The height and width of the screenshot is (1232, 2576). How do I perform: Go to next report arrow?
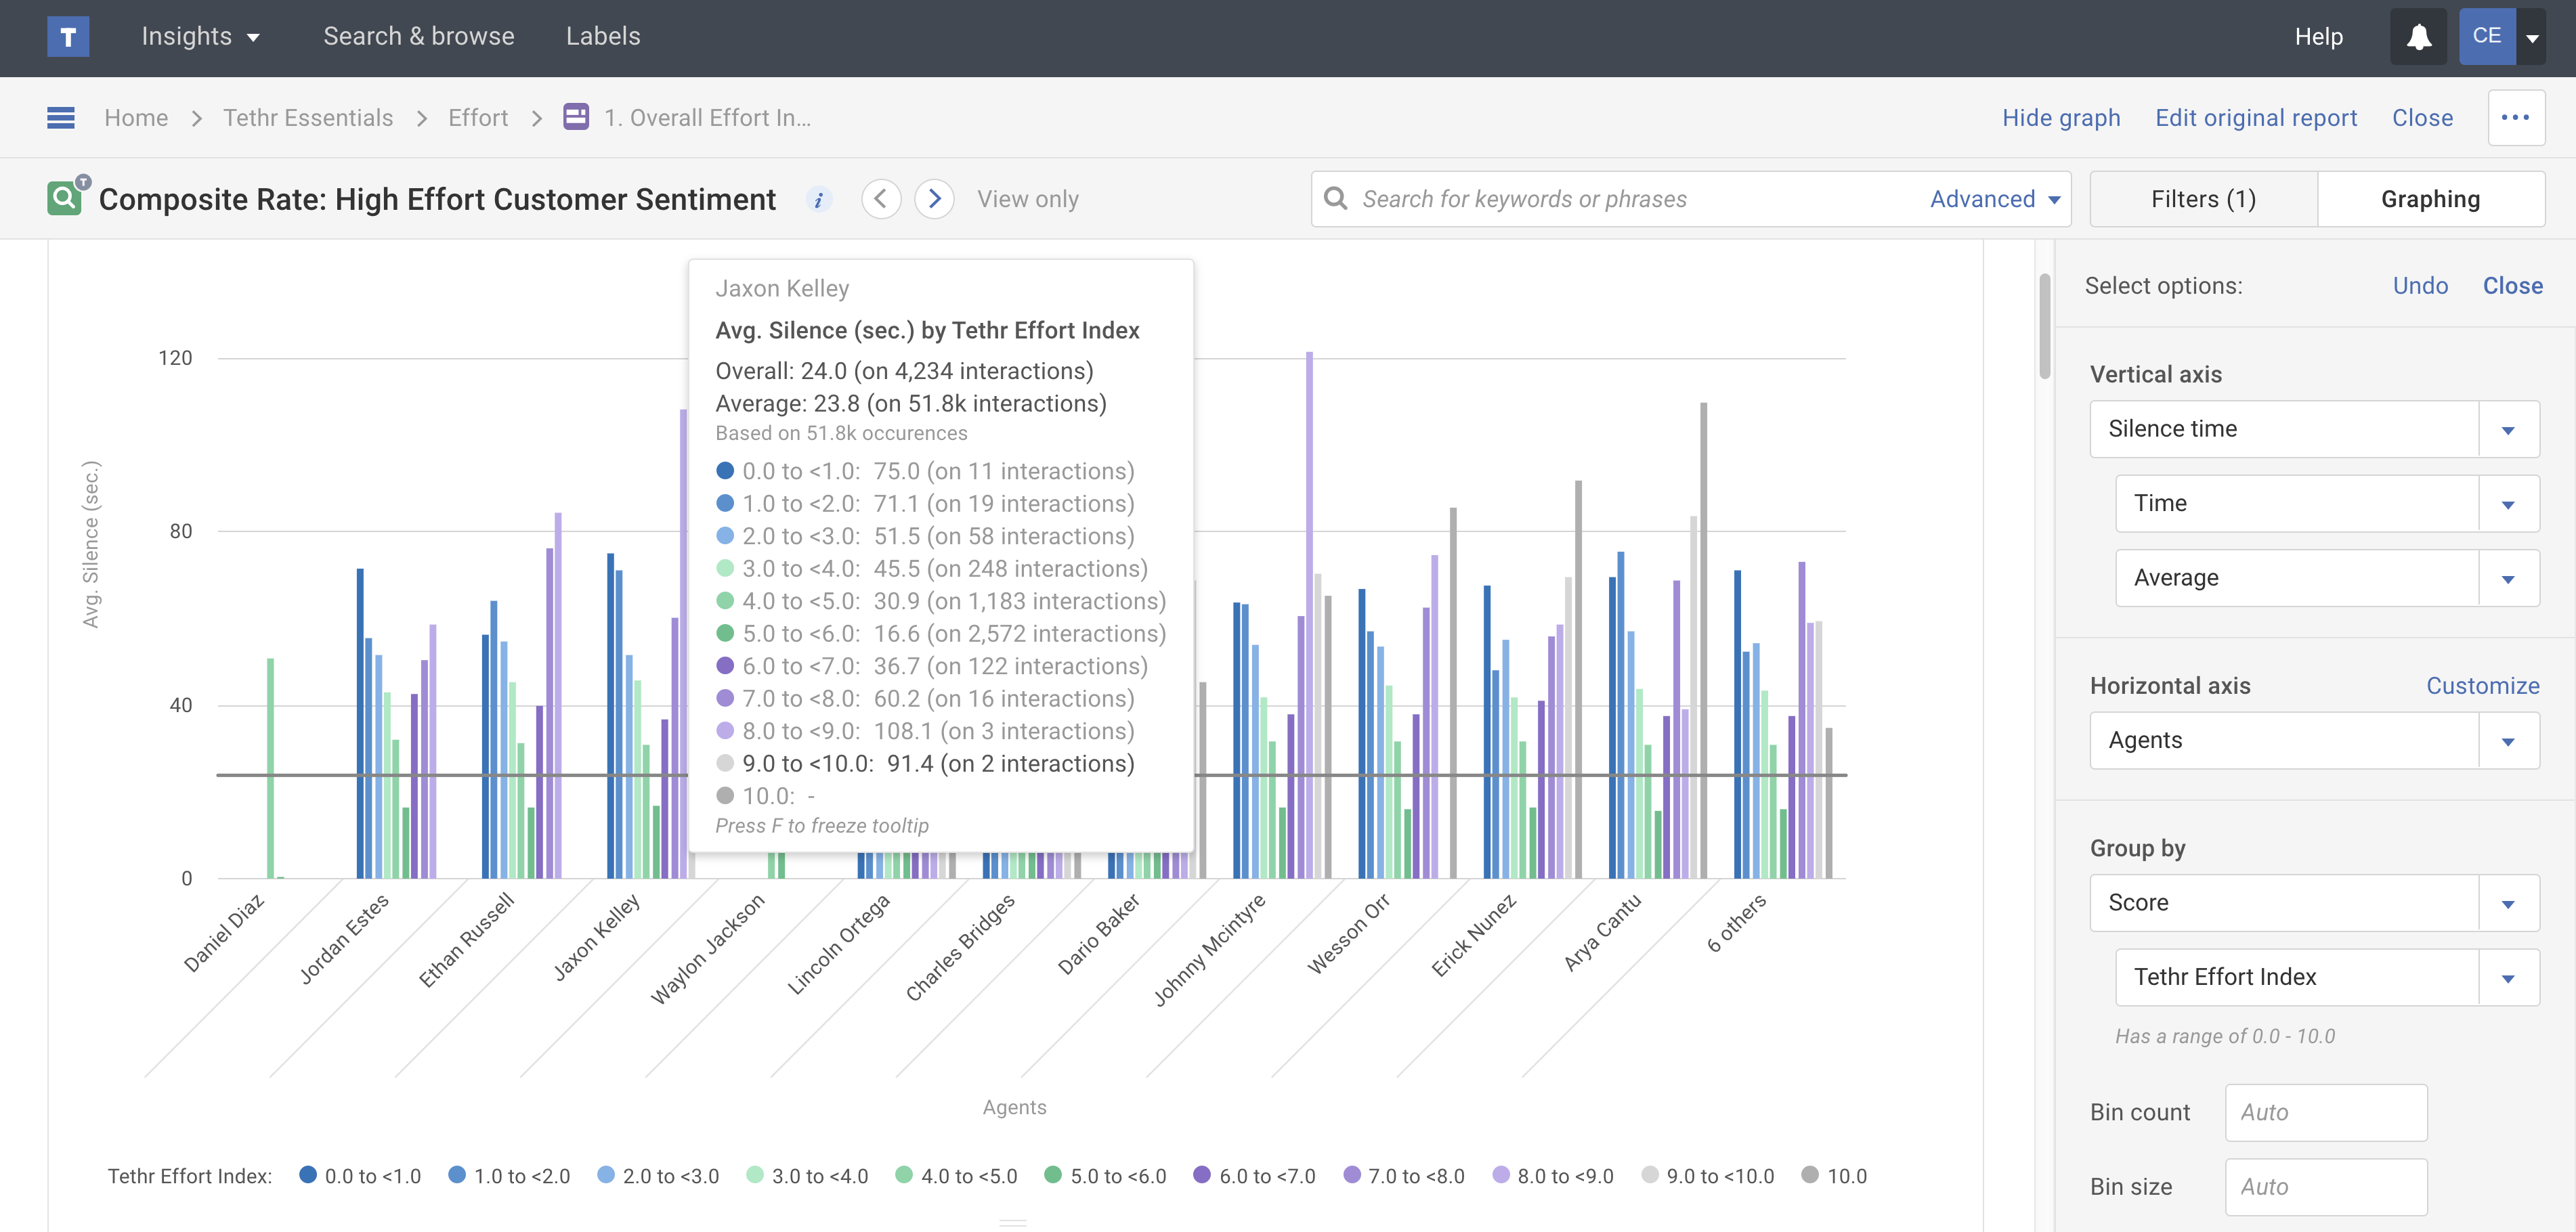pyautogui.click(x=934, y=199)
